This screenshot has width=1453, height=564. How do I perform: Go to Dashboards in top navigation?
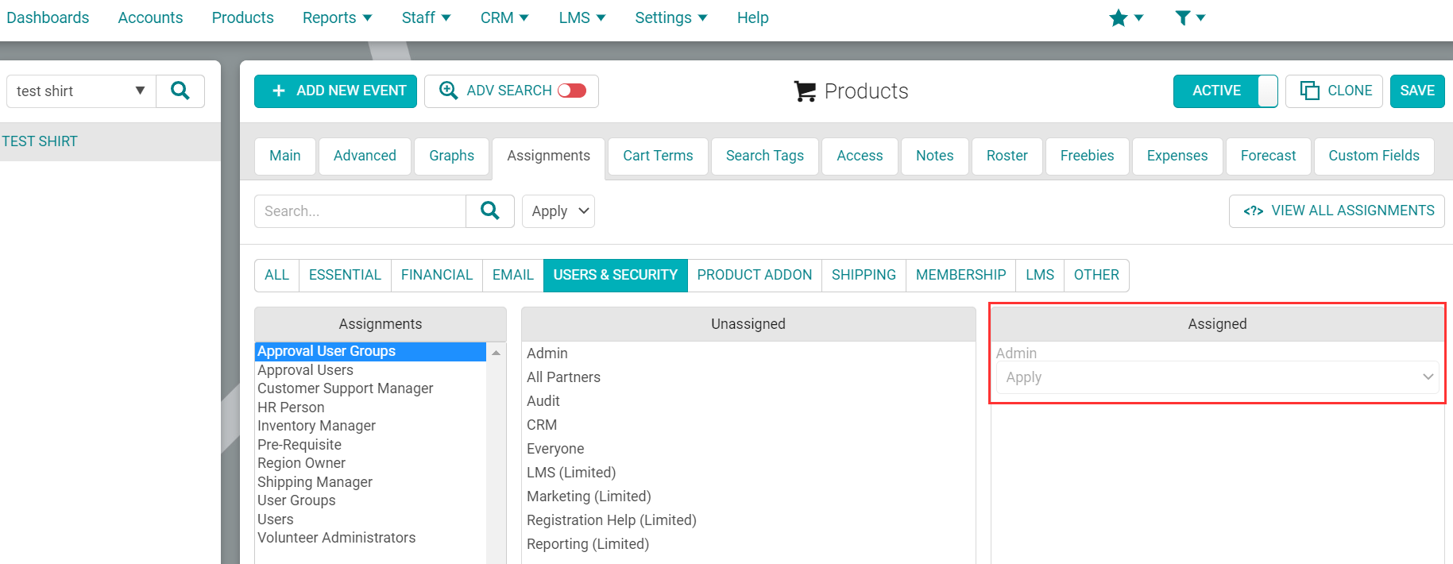[x=48, y=17]
